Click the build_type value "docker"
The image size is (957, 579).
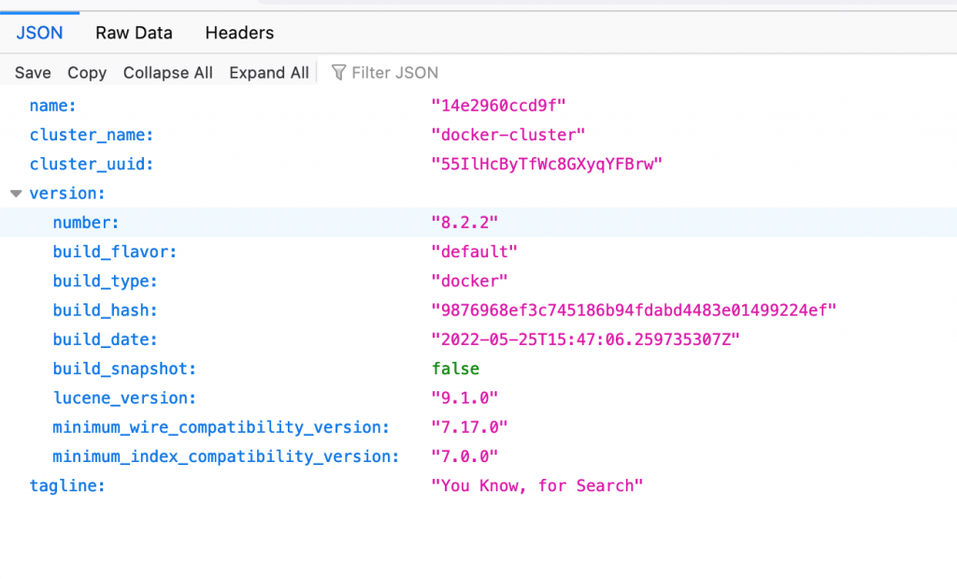point(469,282)
